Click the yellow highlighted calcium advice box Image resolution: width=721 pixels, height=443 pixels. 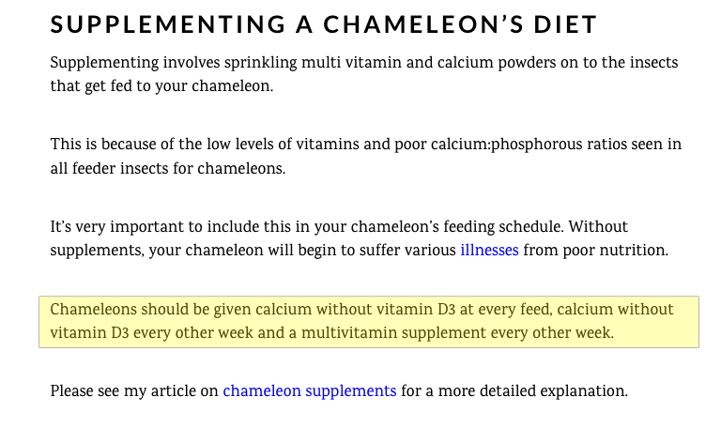[368, 322]
